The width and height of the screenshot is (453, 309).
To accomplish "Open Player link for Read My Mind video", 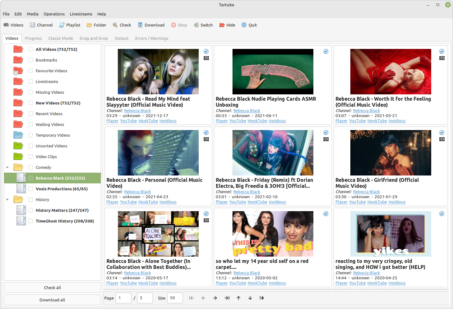I will [x=112, y=121].
